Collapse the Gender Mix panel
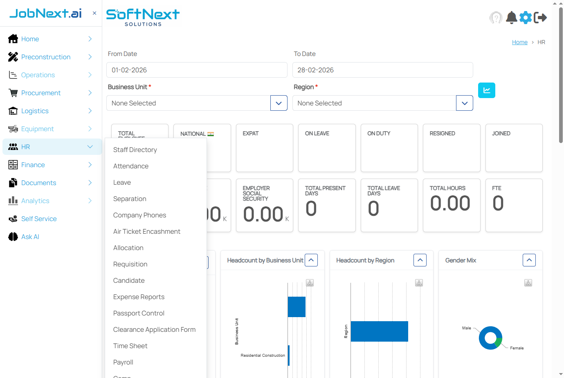This screenshot has height=378, width=564. [x=529, y=260]
